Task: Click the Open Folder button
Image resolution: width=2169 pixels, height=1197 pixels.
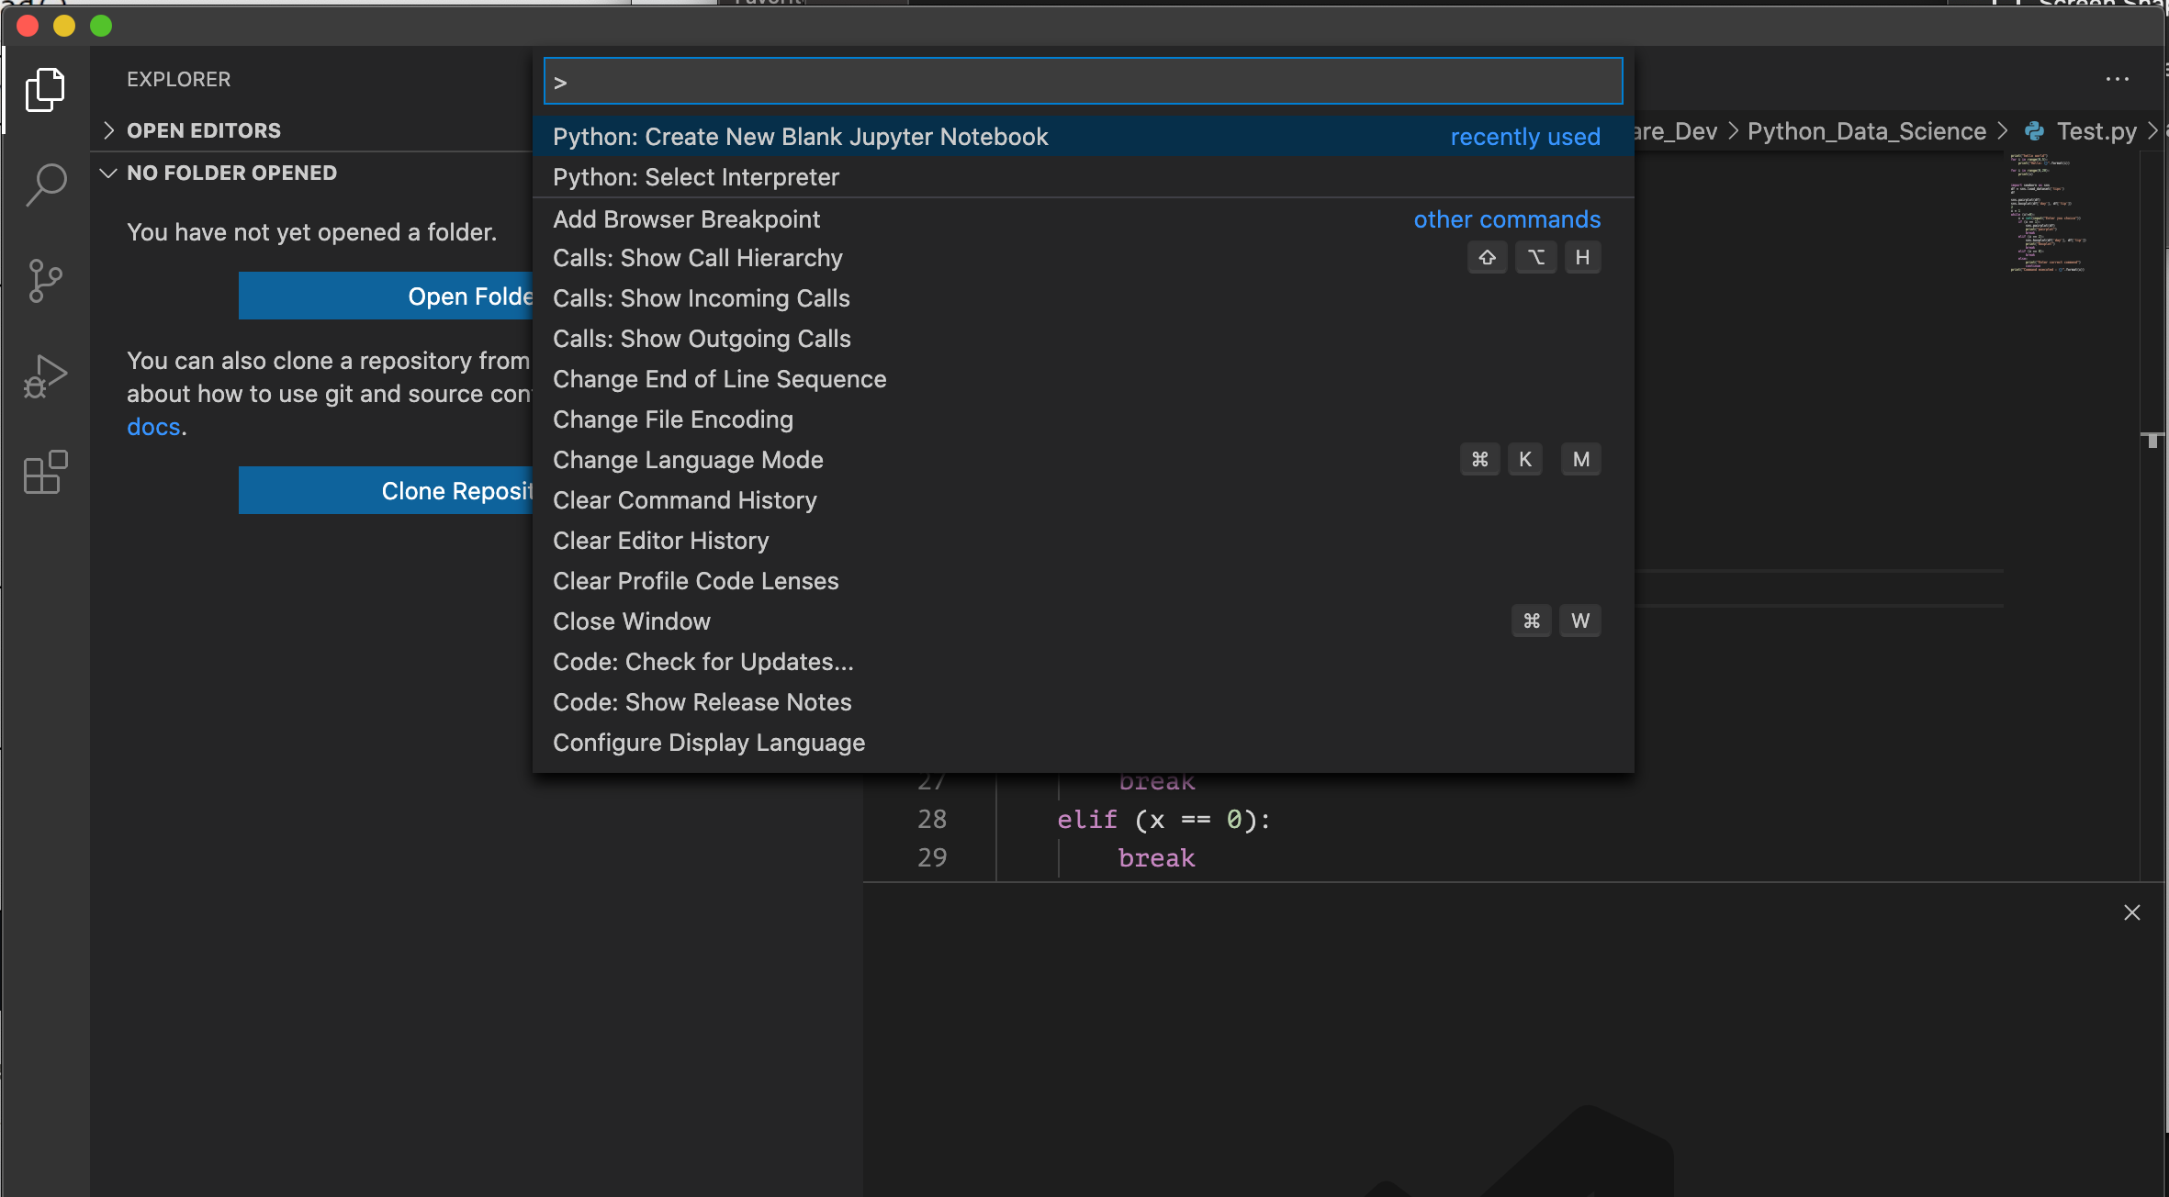Action: point(386,296)
